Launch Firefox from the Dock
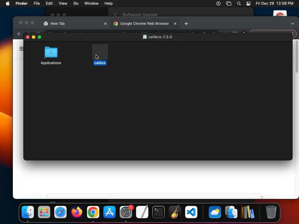Viewport: 299px width, 224px height. coord(77,212)
